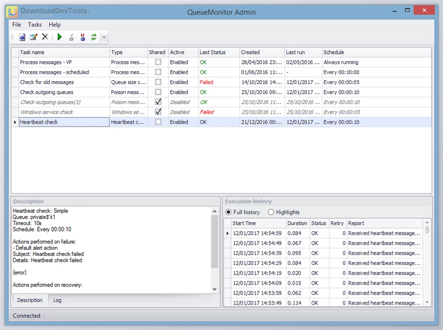The height and width of the screenshot is (330, 443).
Task: Run the task with green play icon
Action: pyautogui.click(x=59, y=37)
